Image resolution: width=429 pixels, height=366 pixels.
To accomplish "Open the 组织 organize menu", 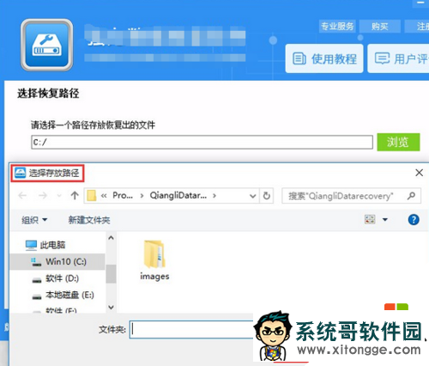I will [x=34, y=220].
